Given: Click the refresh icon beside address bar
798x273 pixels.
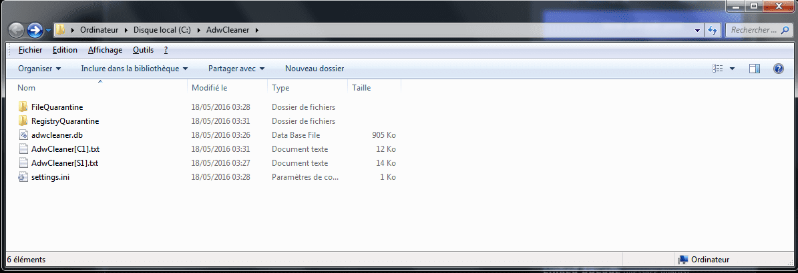Looking at the screenshot, I should 713,30.
